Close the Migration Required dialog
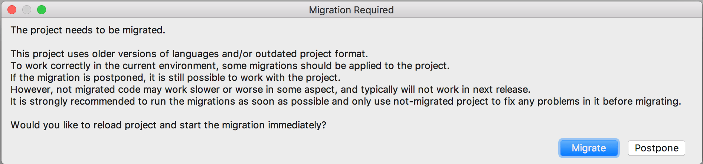The width and height of the screenshot is (703, 164). click(12, 10)
